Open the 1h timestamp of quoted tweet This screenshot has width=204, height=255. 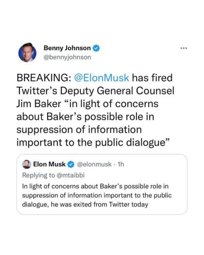click(121, 164)
